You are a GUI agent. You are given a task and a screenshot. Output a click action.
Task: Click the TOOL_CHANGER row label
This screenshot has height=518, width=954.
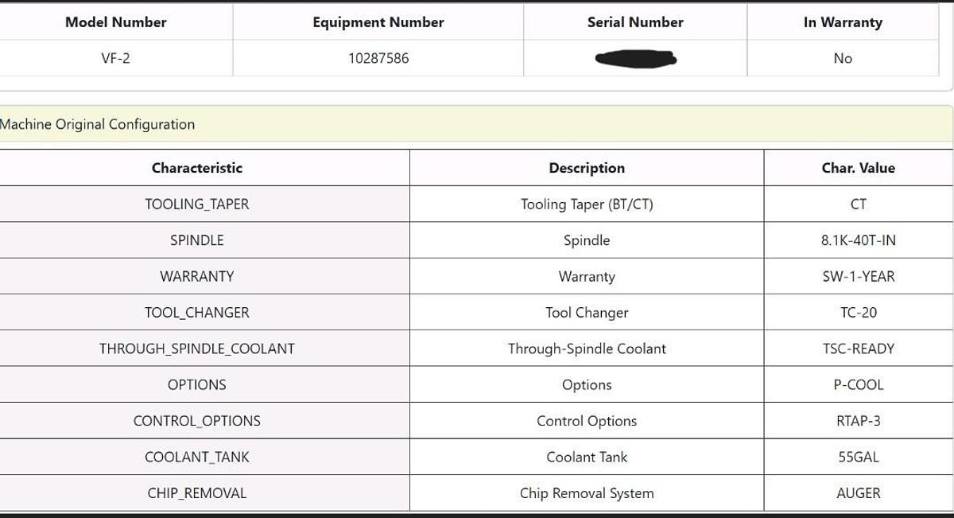pos(197,313)
